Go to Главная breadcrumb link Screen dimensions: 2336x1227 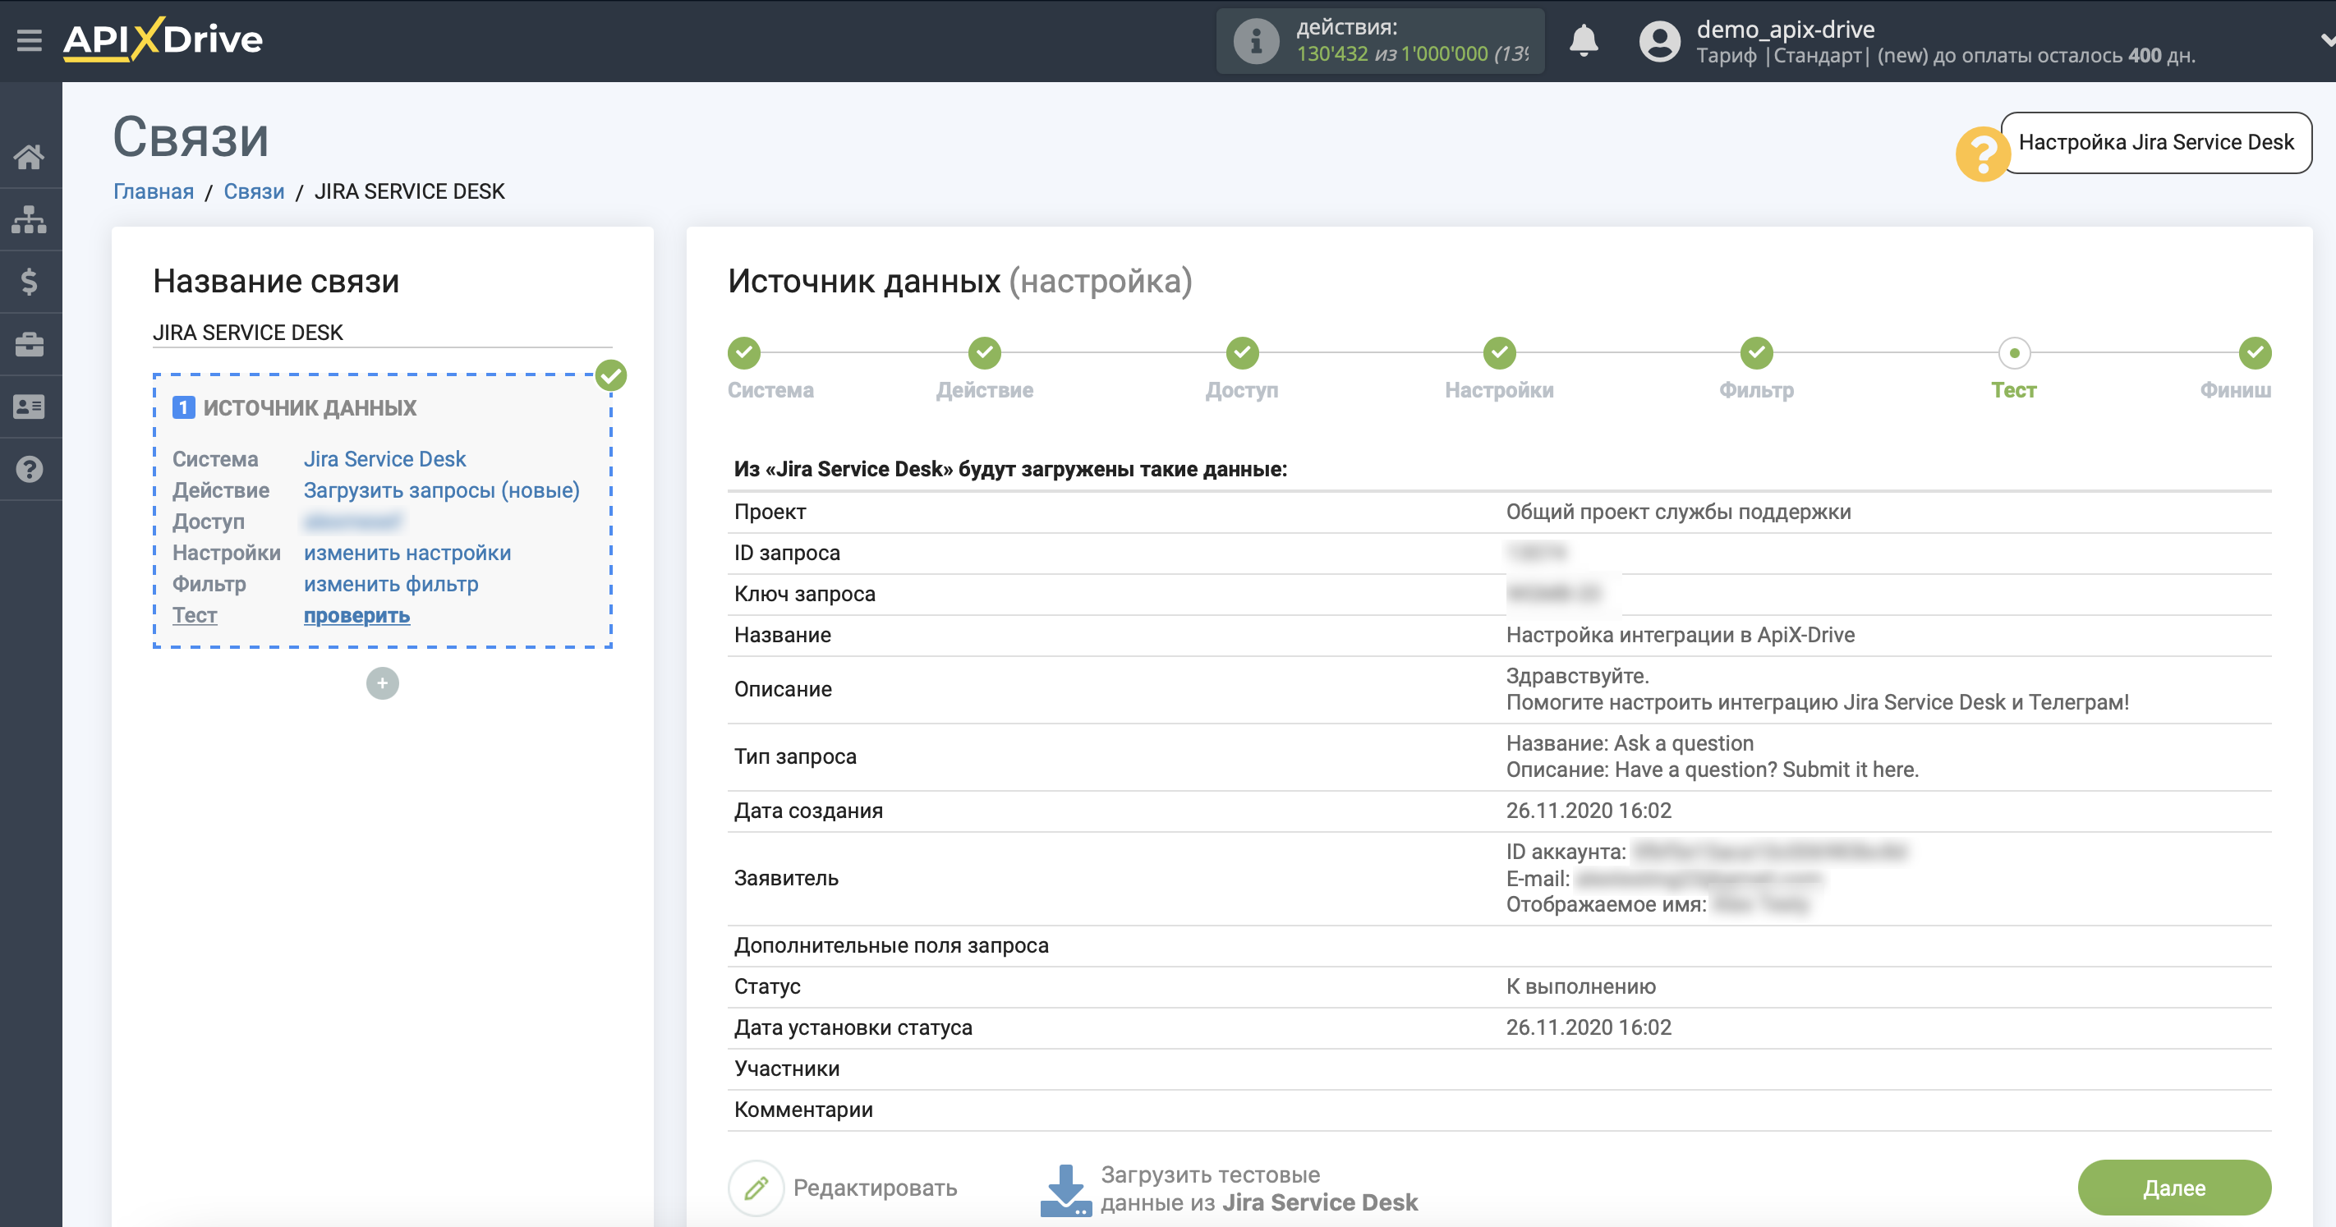(x=154, y=191)
